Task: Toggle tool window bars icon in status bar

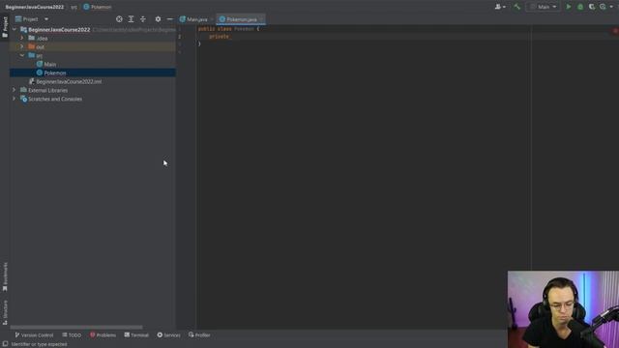Action: 5,344
